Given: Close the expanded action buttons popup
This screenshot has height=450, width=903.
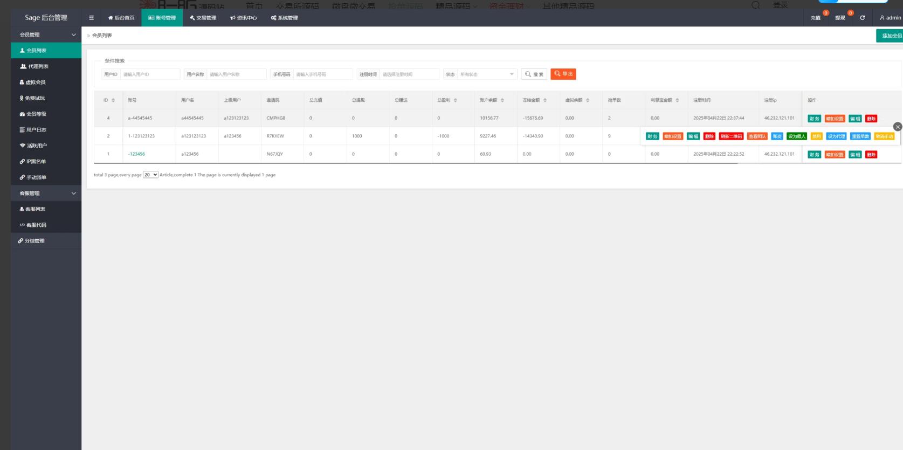Looking at the screenshot, I should click(897, 127).
